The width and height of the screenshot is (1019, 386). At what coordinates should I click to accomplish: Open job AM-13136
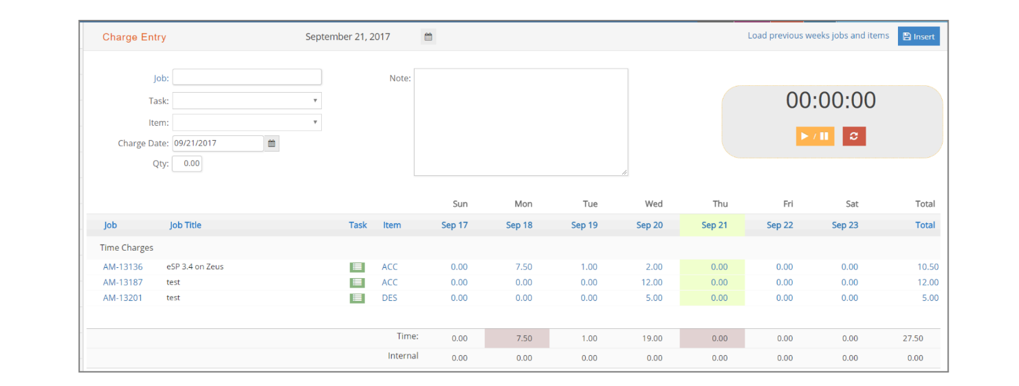pyautogui.click(x=123, y=267)
